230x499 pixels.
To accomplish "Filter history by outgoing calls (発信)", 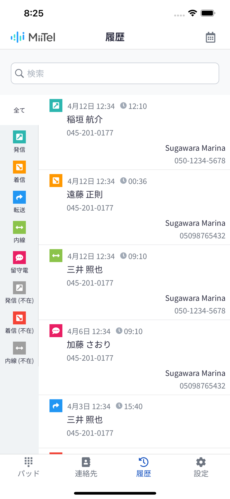I will pos(19,141).
